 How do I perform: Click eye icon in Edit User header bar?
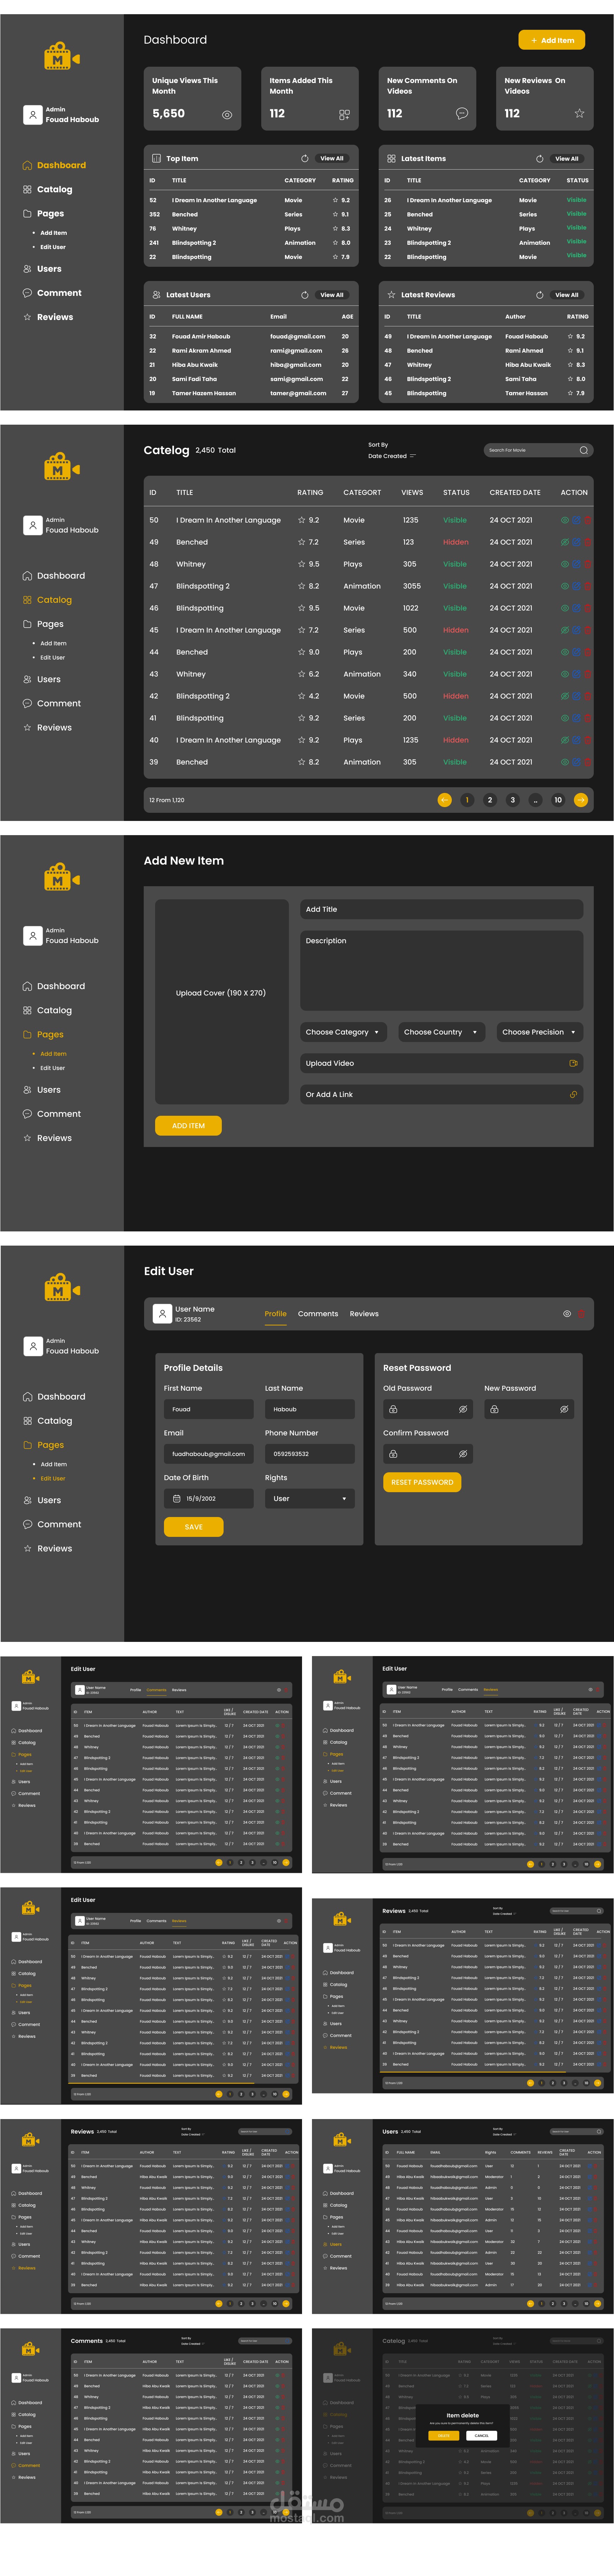coord(567,1314)
